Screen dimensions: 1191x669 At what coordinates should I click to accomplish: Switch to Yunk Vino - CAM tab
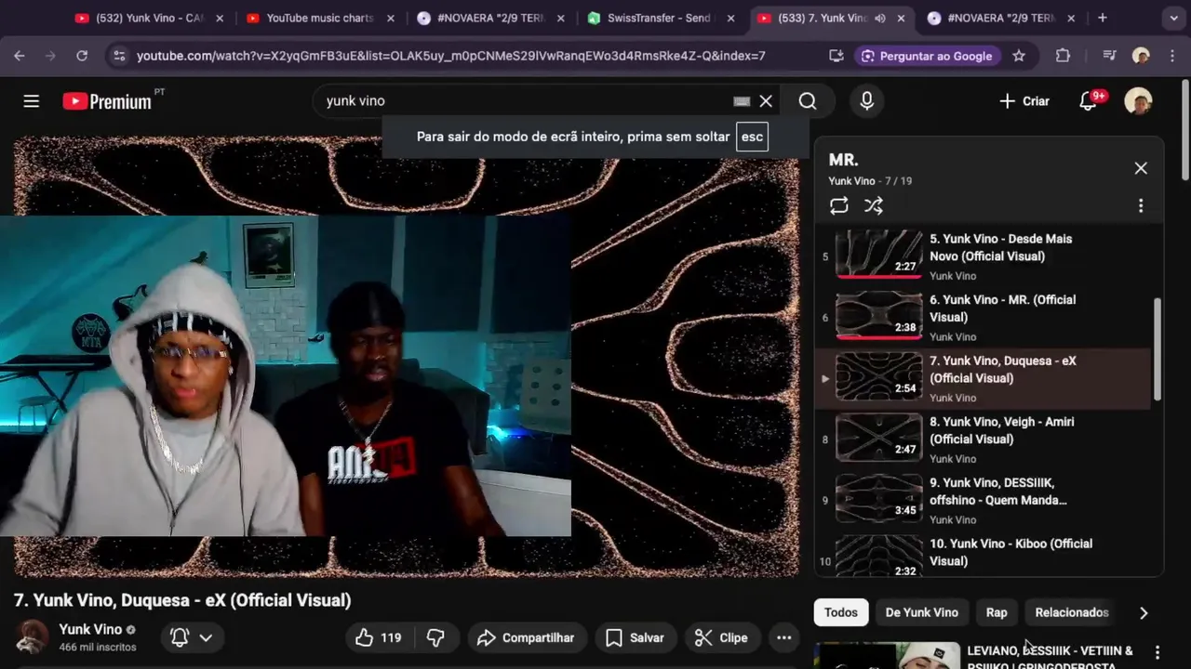click(147, 18)
